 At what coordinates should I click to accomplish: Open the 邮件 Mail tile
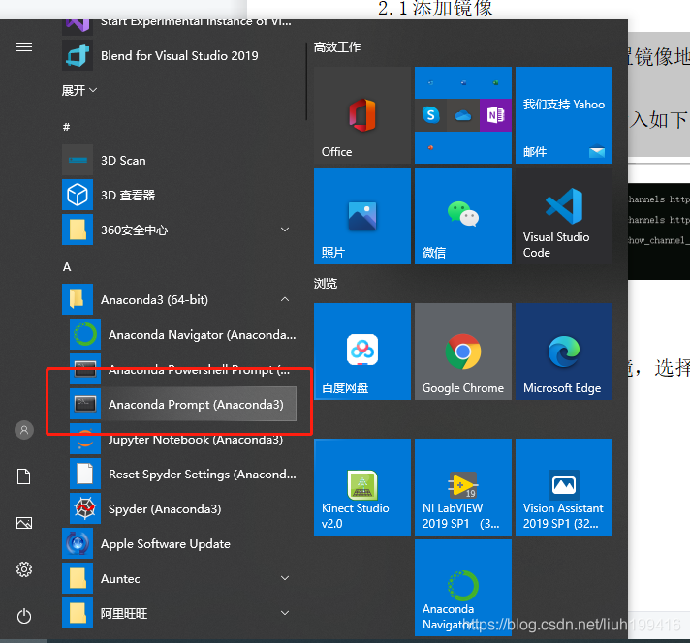(x=564, y=115)
